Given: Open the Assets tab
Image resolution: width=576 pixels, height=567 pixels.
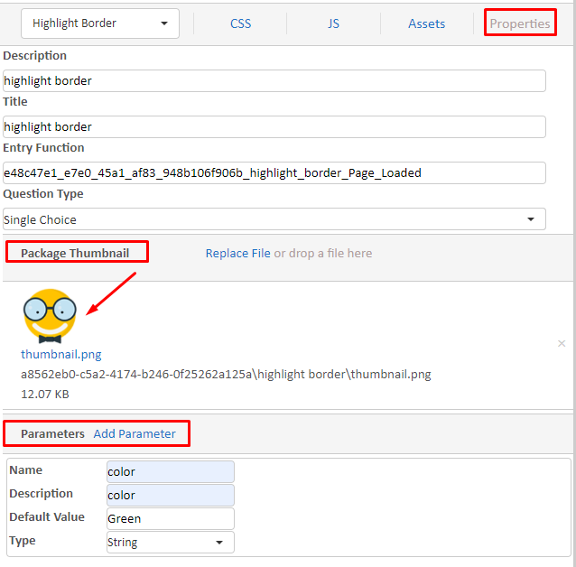Looking at the screenshot, I should tap(426, 23).
